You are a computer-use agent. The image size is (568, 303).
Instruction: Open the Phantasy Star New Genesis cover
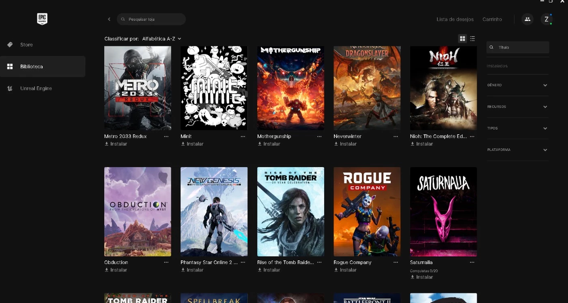214,212
